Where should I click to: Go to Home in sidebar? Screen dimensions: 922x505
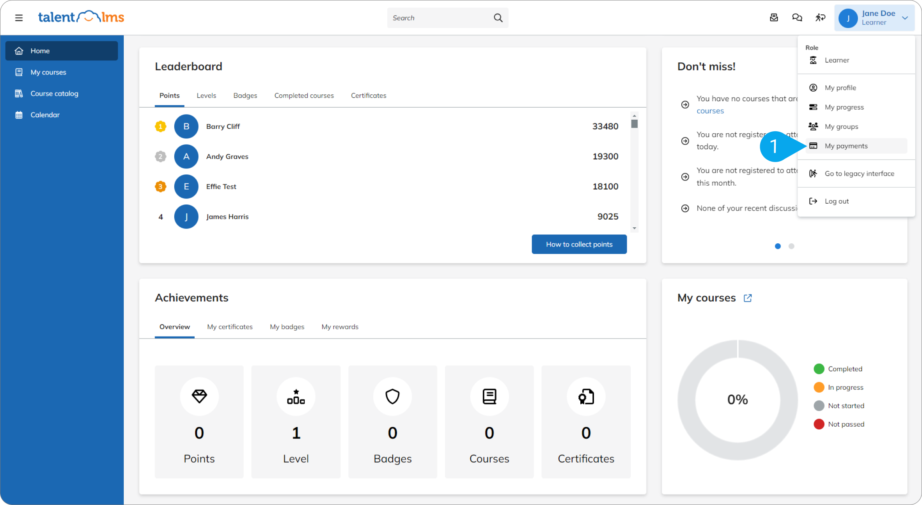coord(62,51)
